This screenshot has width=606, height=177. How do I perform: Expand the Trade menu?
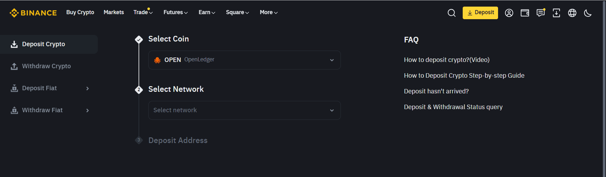tap(143, 12)
